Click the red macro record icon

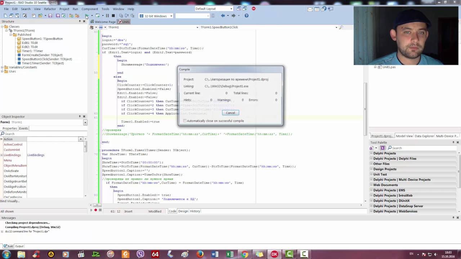[95, 210]
